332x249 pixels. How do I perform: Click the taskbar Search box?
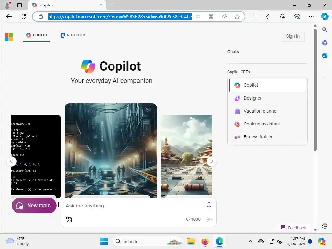coord(148,241)
